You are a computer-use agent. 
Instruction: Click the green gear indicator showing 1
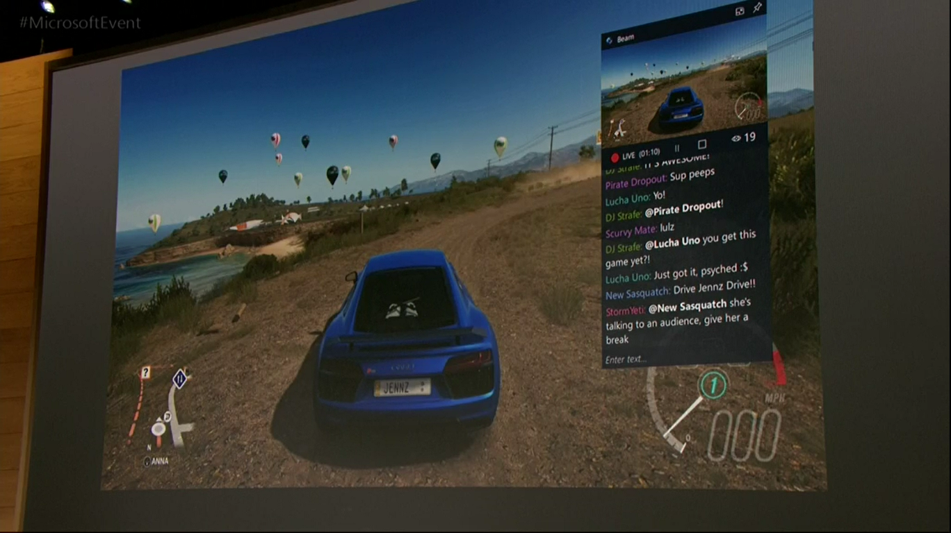point(713,384)
